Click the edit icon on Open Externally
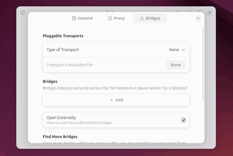 [x=183, y=120]
